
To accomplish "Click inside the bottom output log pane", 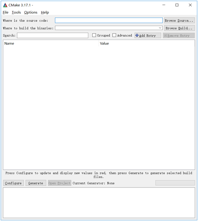I will 99,203.
